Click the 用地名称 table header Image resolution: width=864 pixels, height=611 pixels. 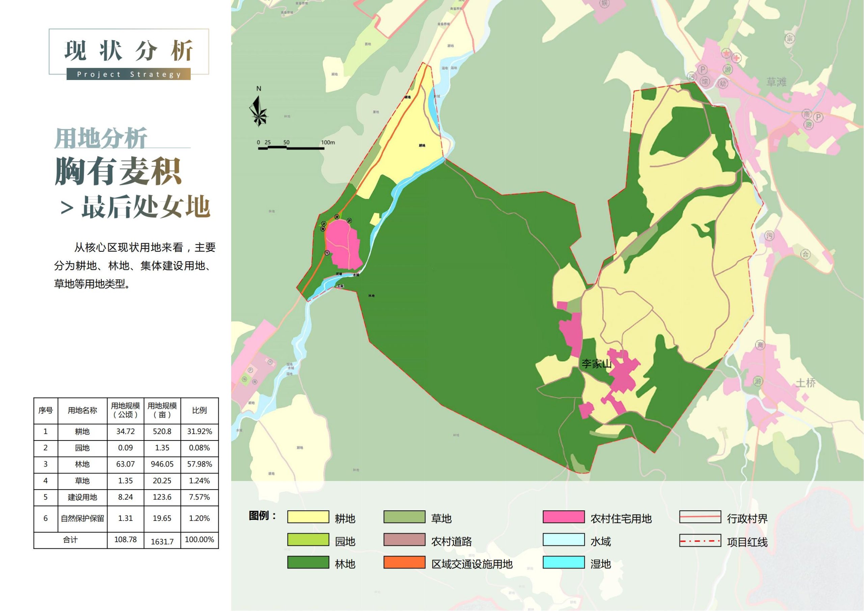coord(82,410)
